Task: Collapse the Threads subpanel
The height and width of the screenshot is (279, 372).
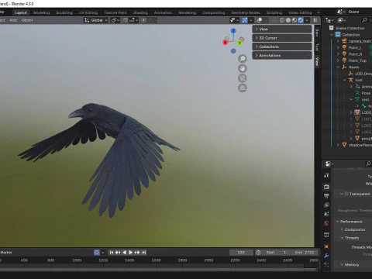Action: pyautogui.click(x=342, y=238)
